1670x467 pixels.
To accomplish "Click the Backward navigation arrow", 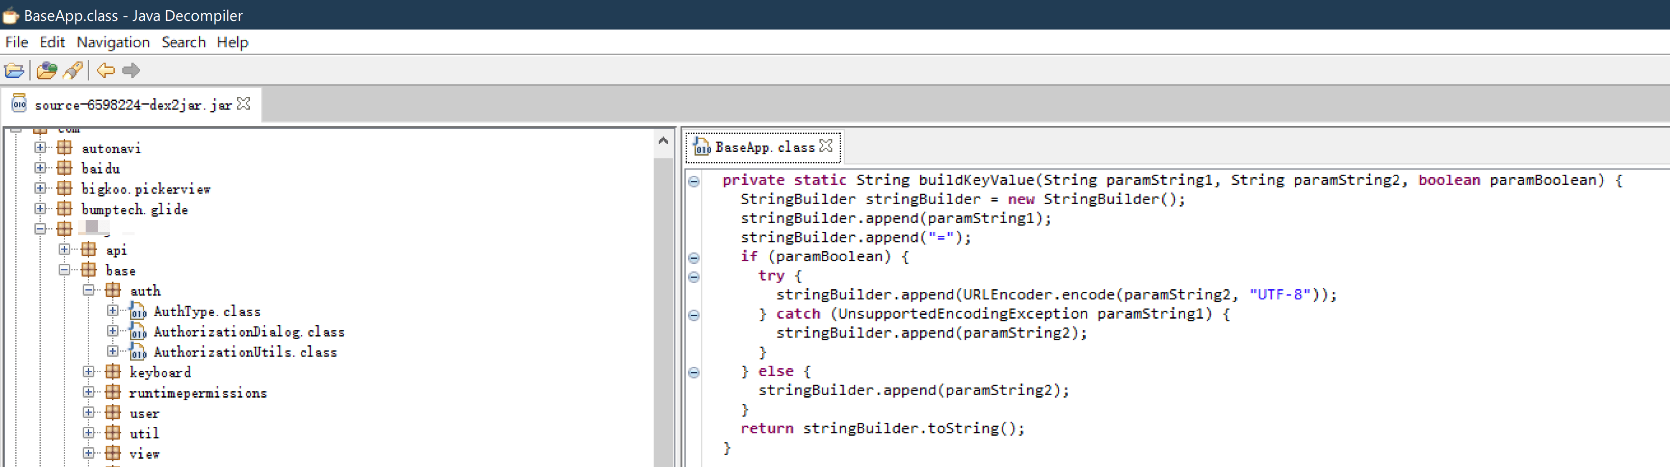I will pos(105,70).
